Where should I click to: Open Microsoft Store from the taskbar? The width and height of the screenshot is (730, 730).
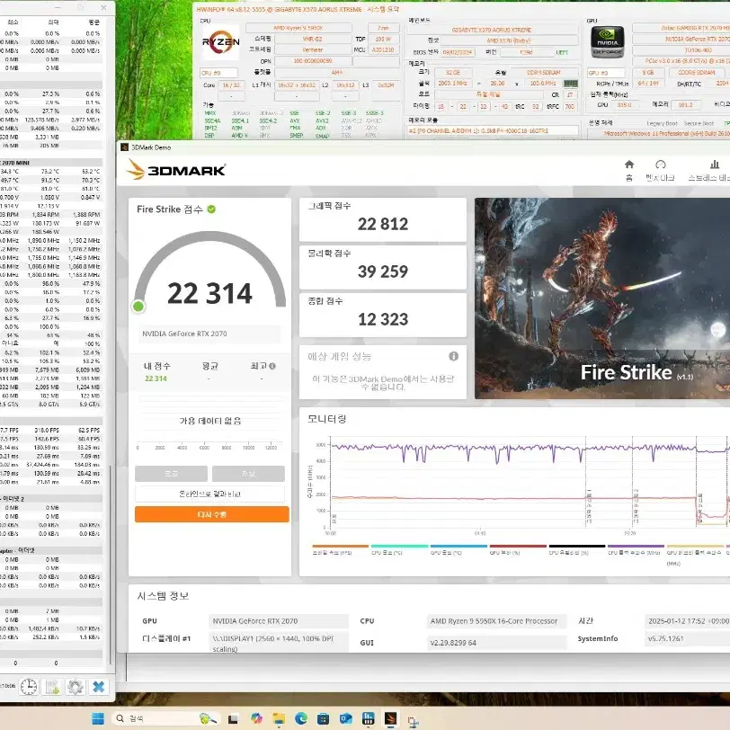pos(323,719)
